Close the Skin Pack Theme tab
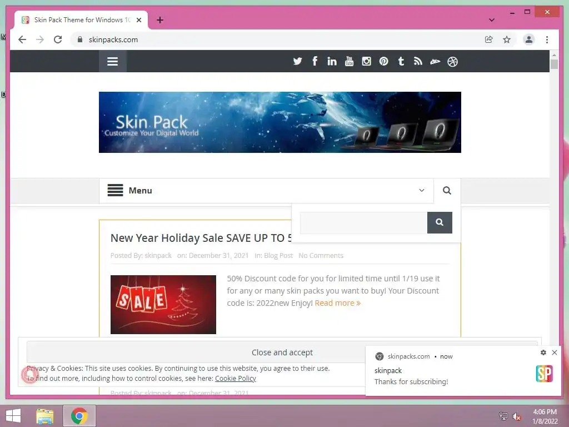Image resolution: width=569 pixels, height=427 pixels. coord(138,20)
